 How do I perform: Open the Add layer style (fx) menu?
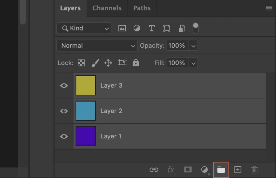(171, 170)
